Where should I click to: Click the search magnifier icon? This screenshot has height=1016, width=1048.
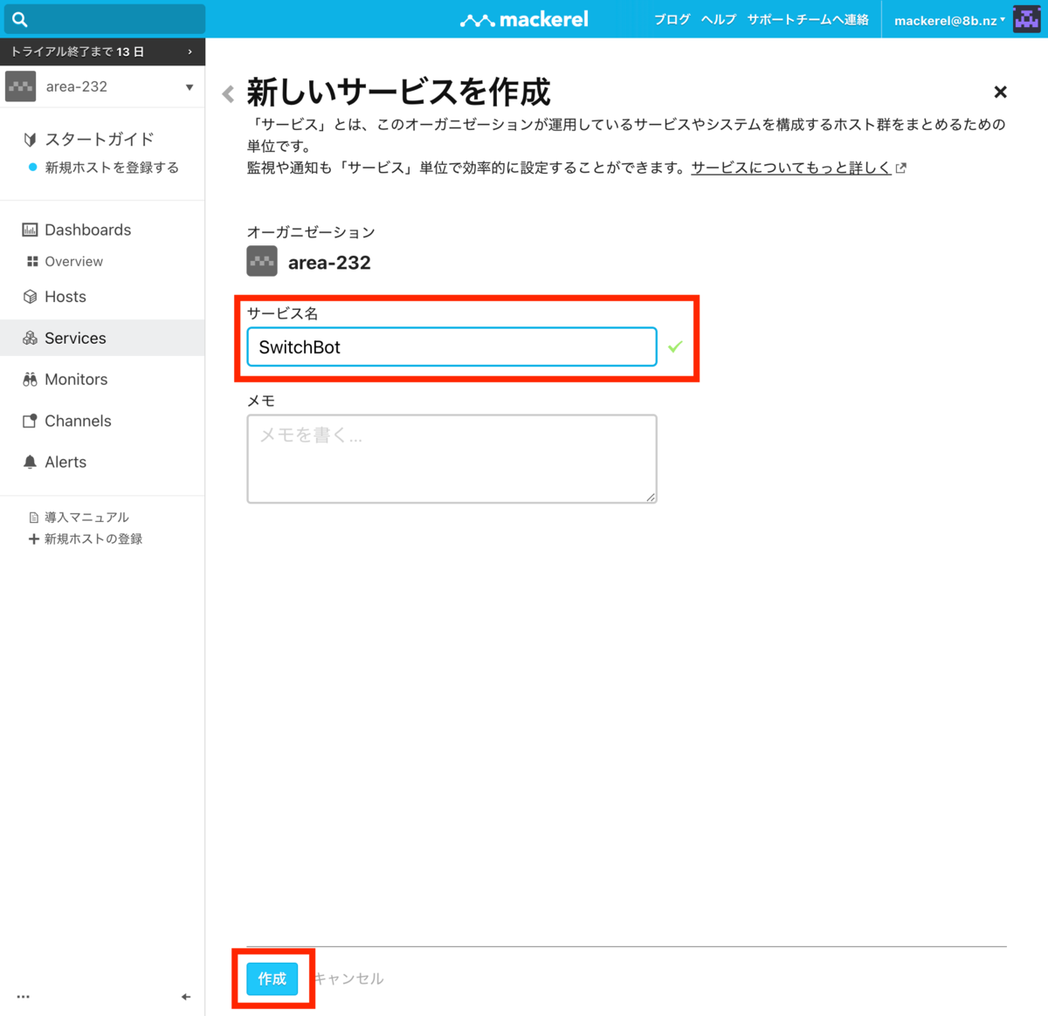20,19
